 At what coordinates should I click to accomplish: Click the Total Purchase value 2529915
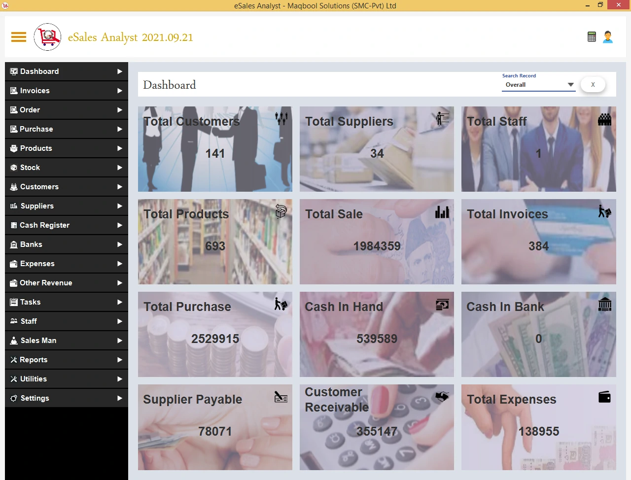(215, 339)
